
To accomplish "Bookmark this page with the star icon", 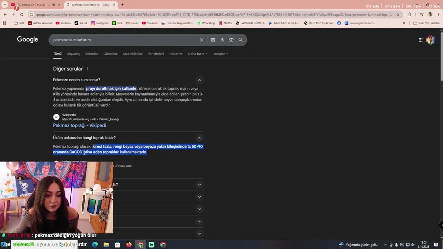I will point(398,15).
